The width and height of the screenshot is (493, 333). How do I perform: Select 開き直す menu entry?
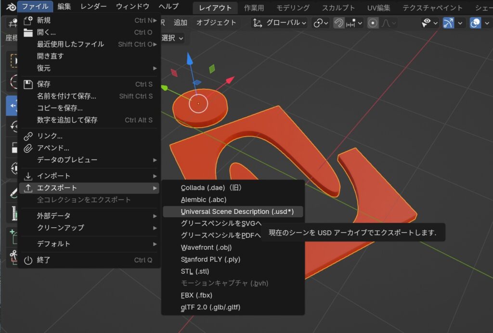pos(89,56)
